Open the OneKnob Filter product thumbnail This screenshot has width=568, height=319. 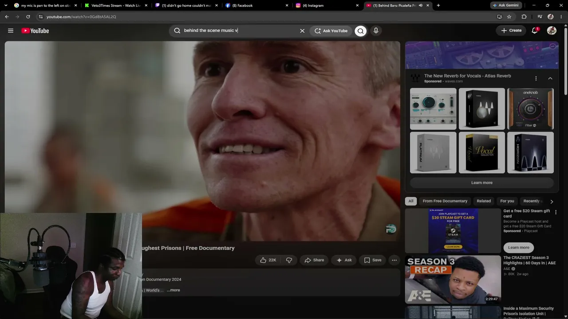[530, 109]
